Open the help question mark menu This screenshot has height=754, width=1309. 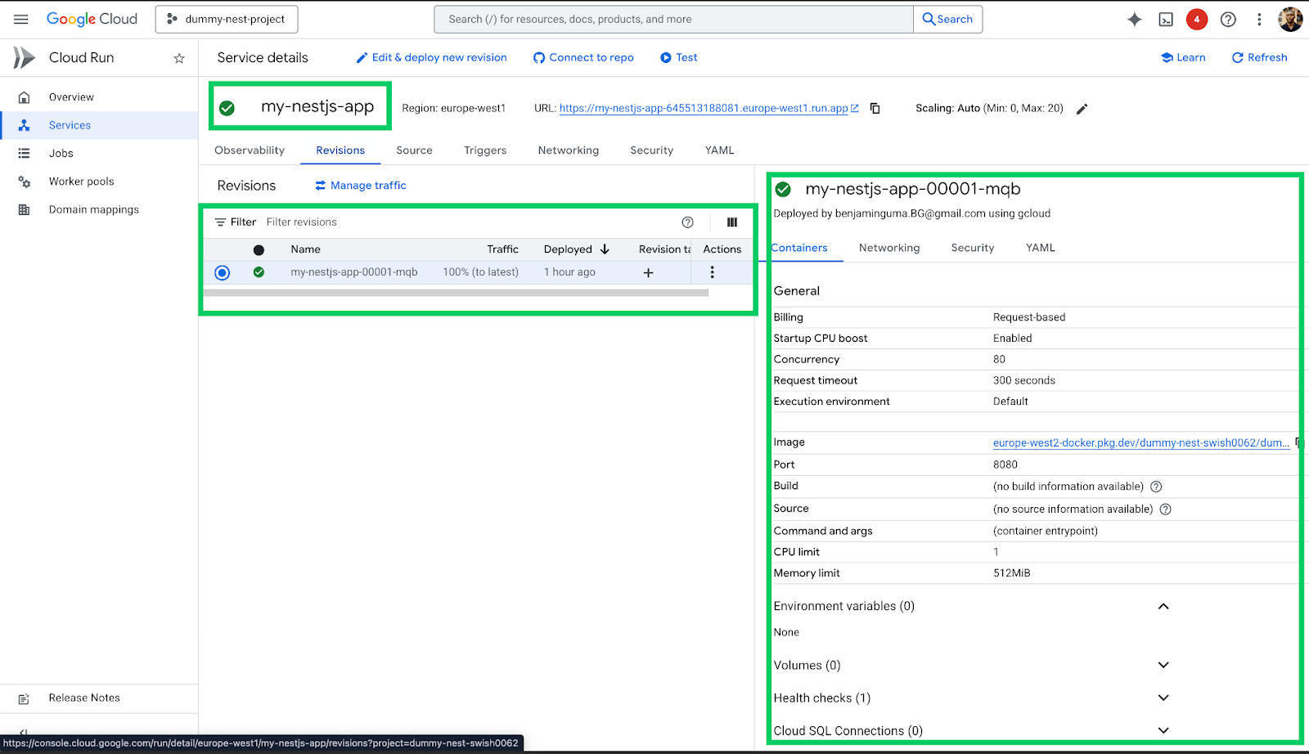[x=1228, y=20]
